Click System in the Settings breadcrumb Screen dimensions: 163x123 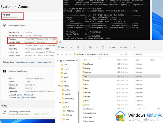coord(6,7)
